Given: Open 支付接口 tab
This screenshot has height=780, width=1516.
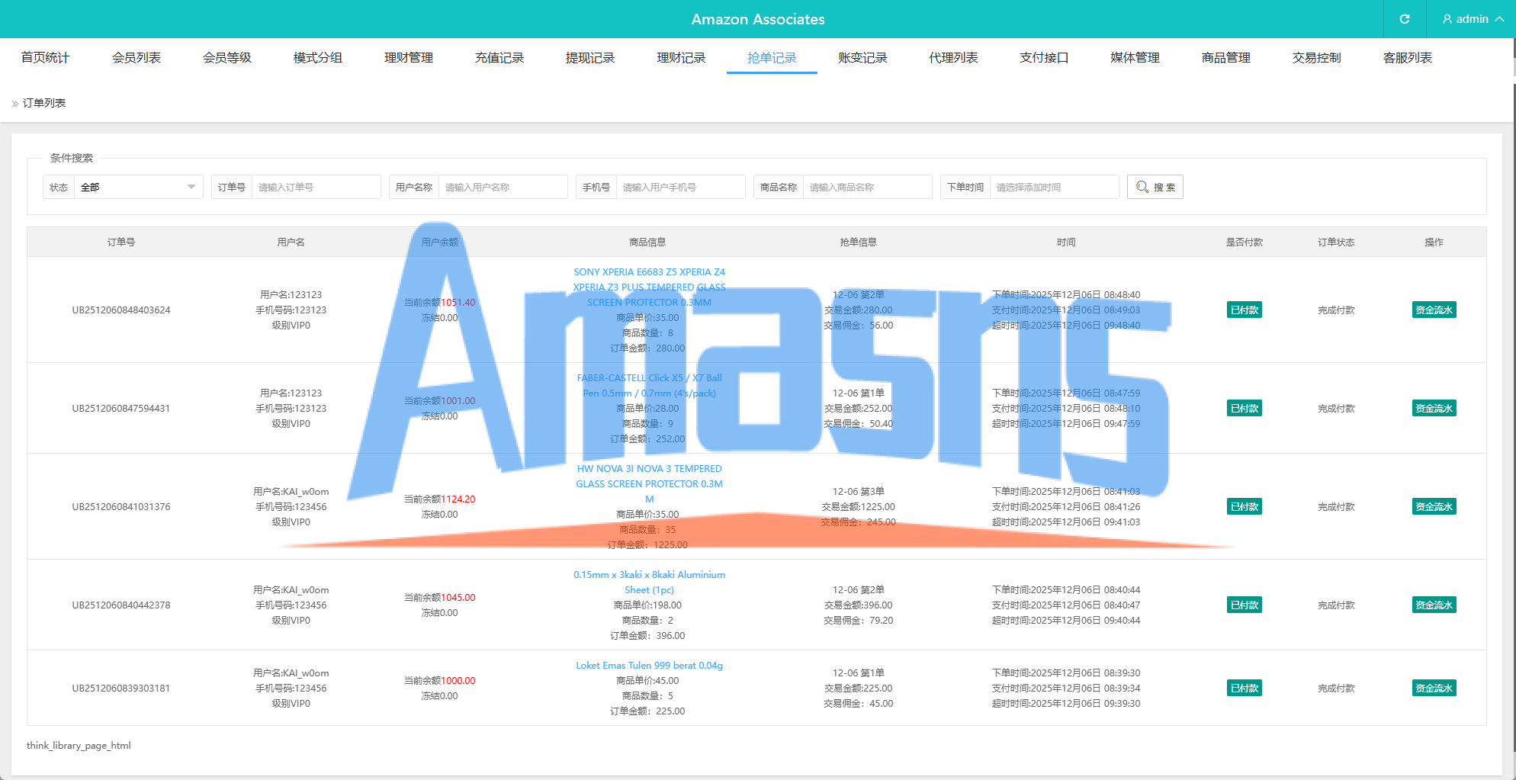Looking at the screenshot, I should [x=1044, y=58].
